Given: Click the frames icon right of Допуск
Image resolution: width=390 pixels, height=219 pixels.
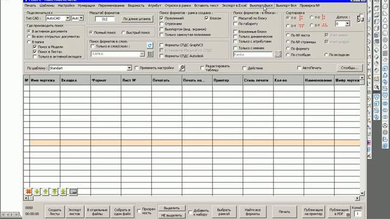Looking at the screenshot, I should tap(360, 18).
